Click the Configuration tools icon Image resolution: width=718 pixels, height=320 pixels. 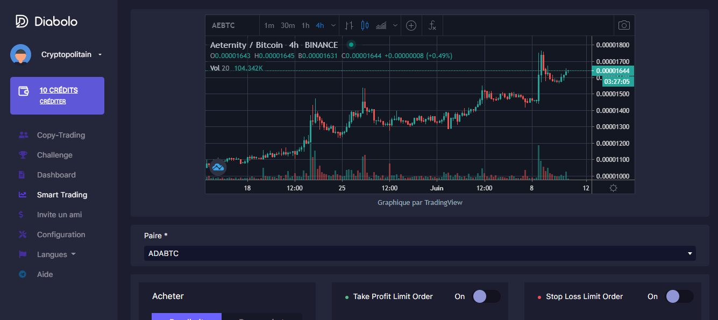(x=23, y=234)
